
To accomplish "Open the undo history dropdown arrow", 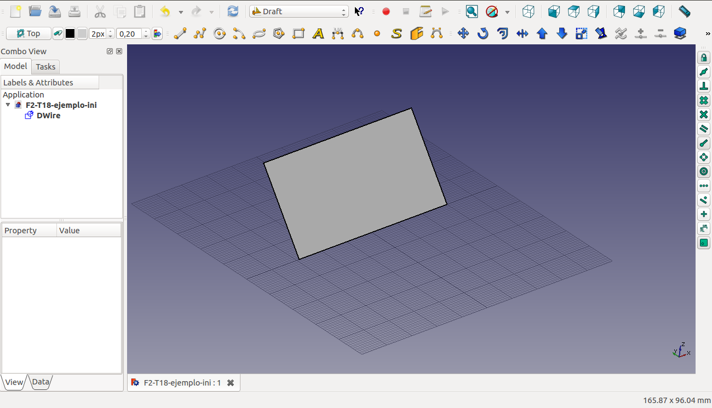I will pos(181,12).
